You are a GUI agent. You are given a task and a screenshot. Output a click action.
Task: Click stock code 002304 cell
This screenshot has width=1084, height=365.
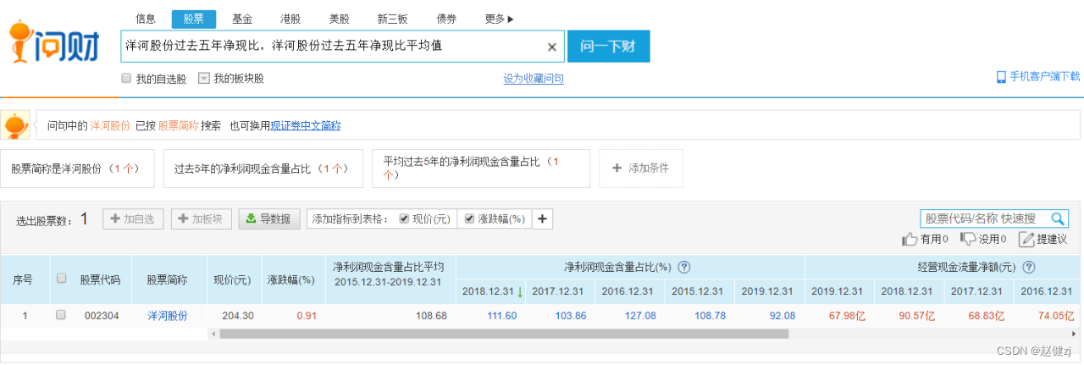pos(100,315)
